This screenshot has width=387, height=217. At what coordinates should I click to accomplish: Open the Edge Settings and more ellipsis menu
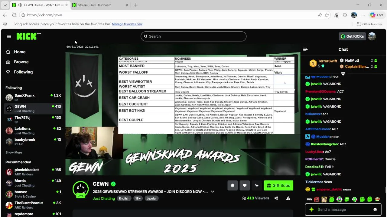click(363, 15)
